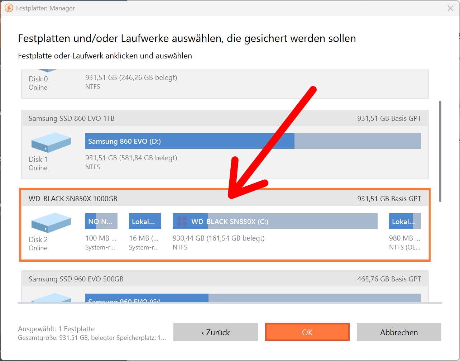Click the 100 MB size text

point(101,238)
